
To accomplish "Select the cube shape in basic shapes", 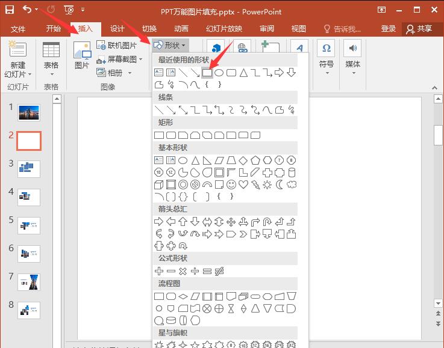I will [159, 185].
